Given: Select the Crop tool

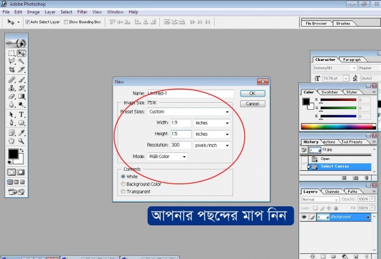Looking at the screenshot, I should click(11, 70).
